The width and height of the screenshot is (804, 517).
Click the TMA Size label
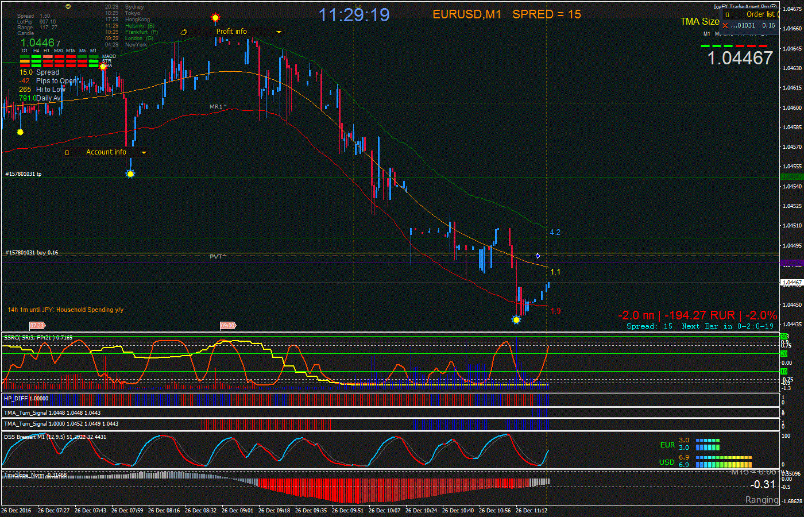click(x=699, y=21)
